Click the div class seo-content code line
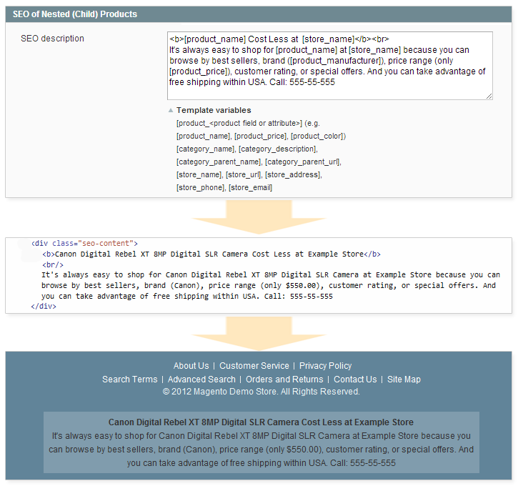The height and width of the screenshot is (486, 518). 84,244
